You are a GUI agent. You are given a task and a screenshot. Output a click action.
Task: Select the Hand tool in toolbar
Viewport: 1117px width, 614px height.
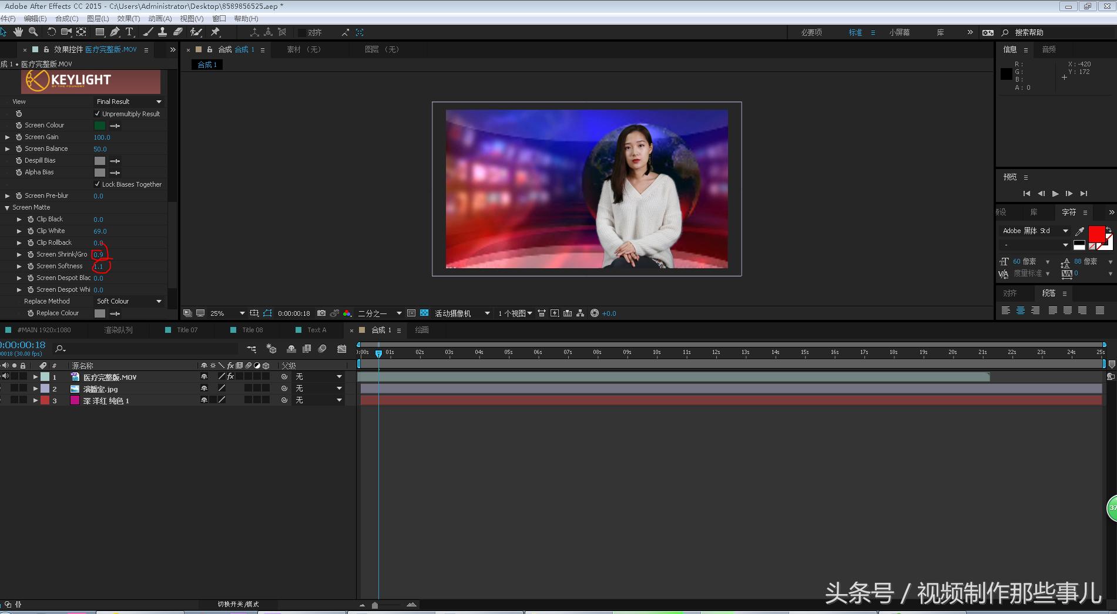pyautogui.click(x=18, y=32)
